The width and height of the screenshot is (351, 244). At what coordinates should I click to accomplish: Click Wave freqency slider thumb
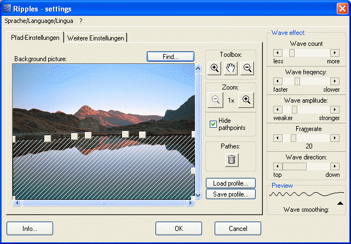[x=297, y=81]
